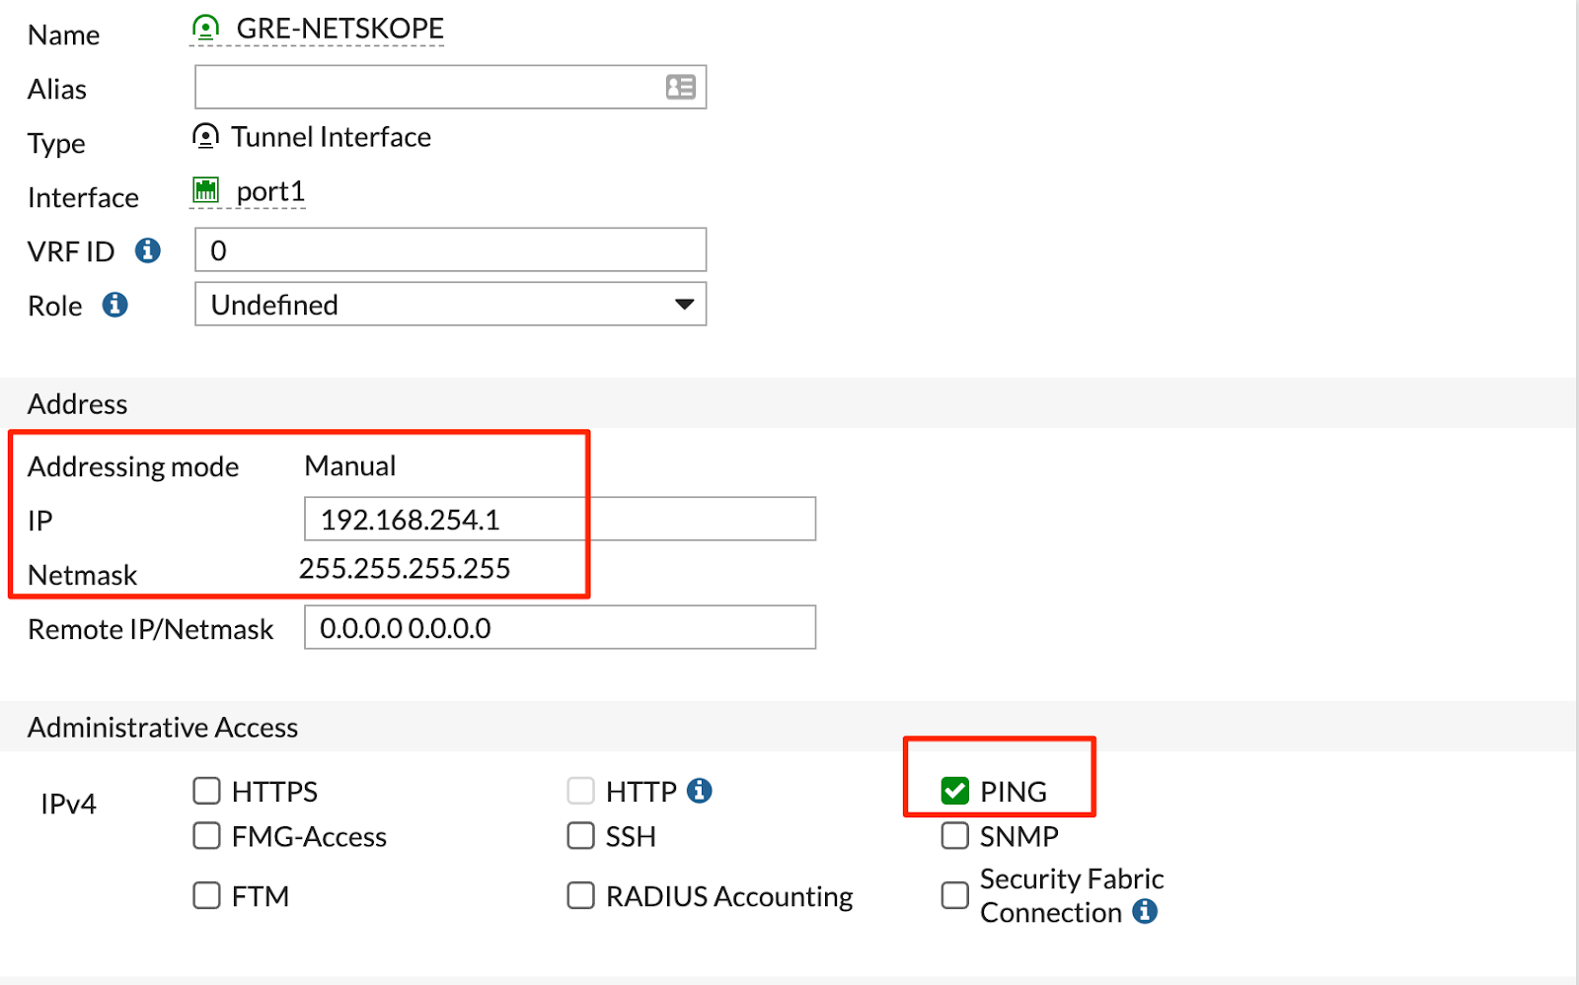Open the Role dropdown set to Undefined
Viewport: 1579px width, 985px height.
449,305
